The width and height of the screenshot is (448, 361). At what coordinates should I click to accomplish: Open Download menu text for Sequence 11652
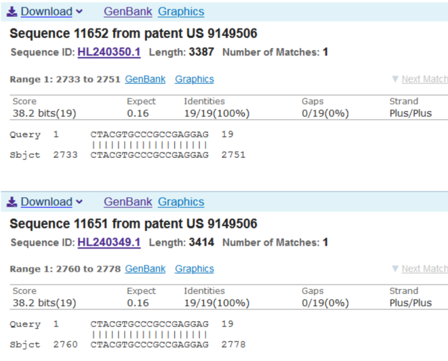pyautogui.click(x=46, y=12)
